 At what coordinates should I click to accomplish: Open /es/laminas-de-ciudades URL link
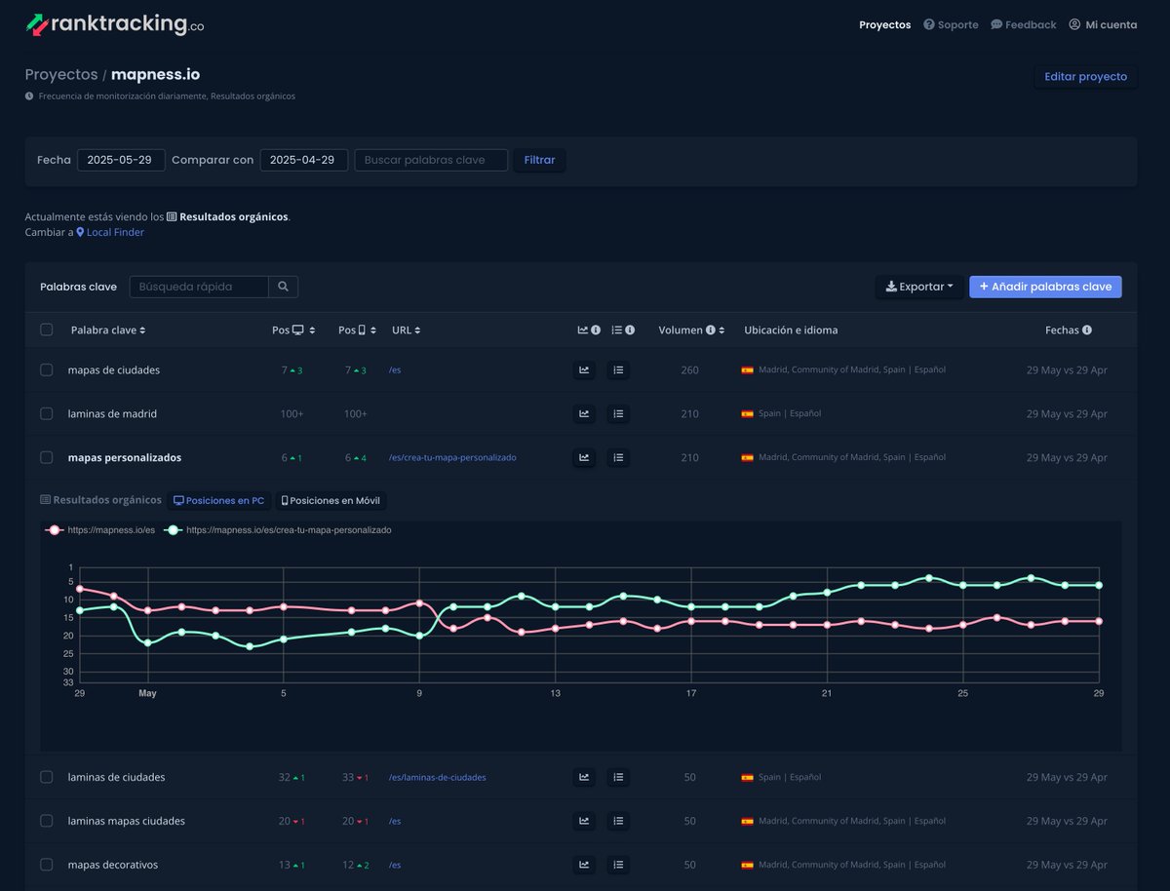tap(437, 777)
